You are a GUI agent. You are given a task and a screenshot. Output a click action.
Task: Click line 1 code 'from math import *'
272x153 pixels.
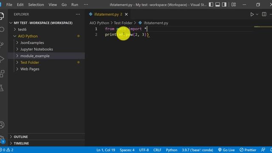pyautogui.click(x=126, y=29)
